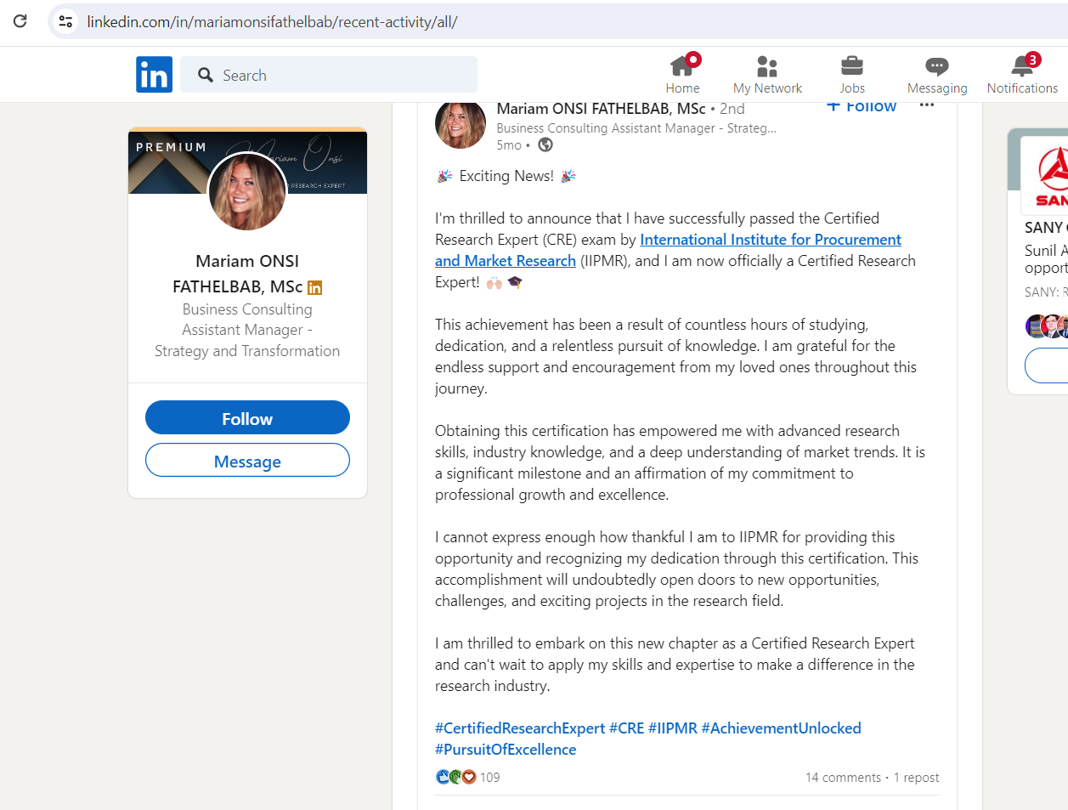Open International Institute for Procurement link
Screen dimensions: 1068x810
pyautogui.click(x=668, y=250)
